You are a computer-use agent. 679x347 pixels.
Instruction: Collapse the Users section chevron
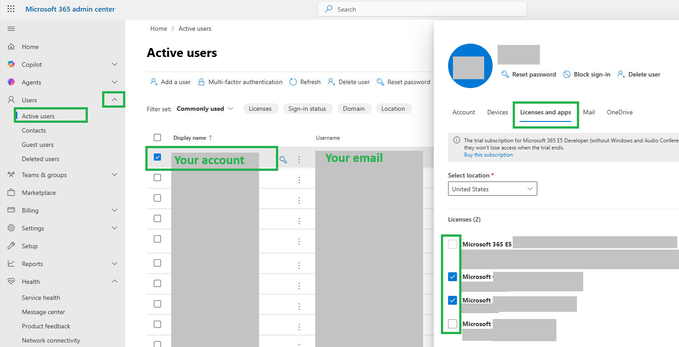[x=115, y=100]
